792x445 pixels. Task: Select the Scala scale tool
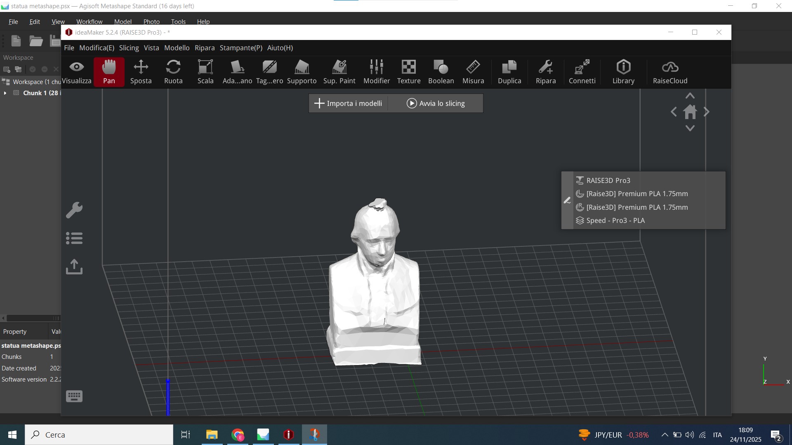205,72
